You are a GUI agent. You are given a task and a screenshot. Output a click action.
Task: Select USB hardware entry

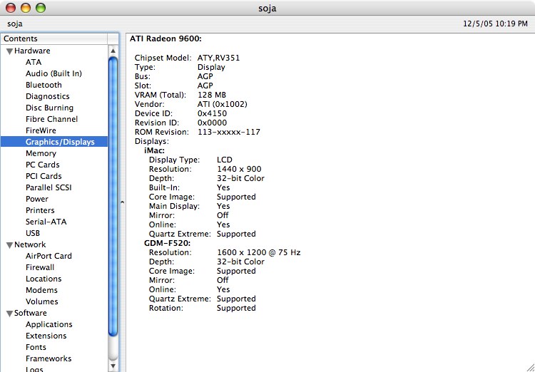coord(33,233)
